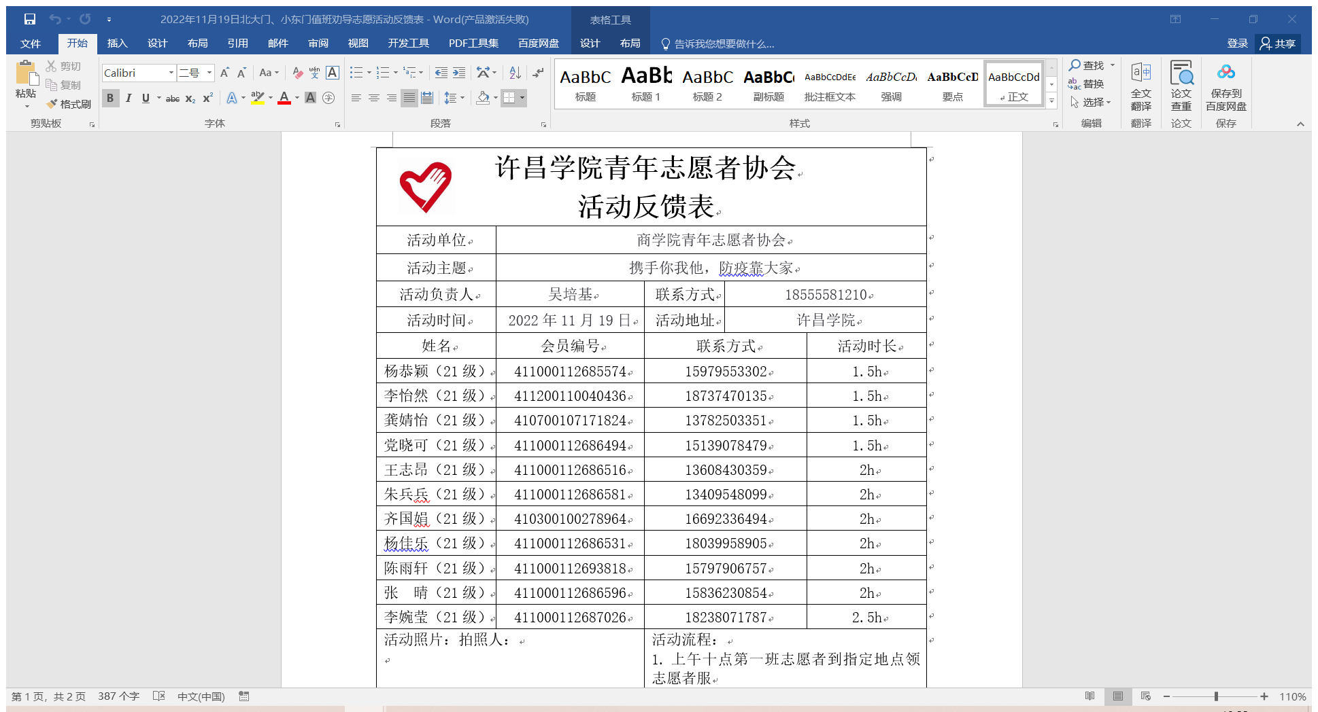Switch to the 插入 ribbon tab
1318x712 pixels.
click(x=117, y=43)
